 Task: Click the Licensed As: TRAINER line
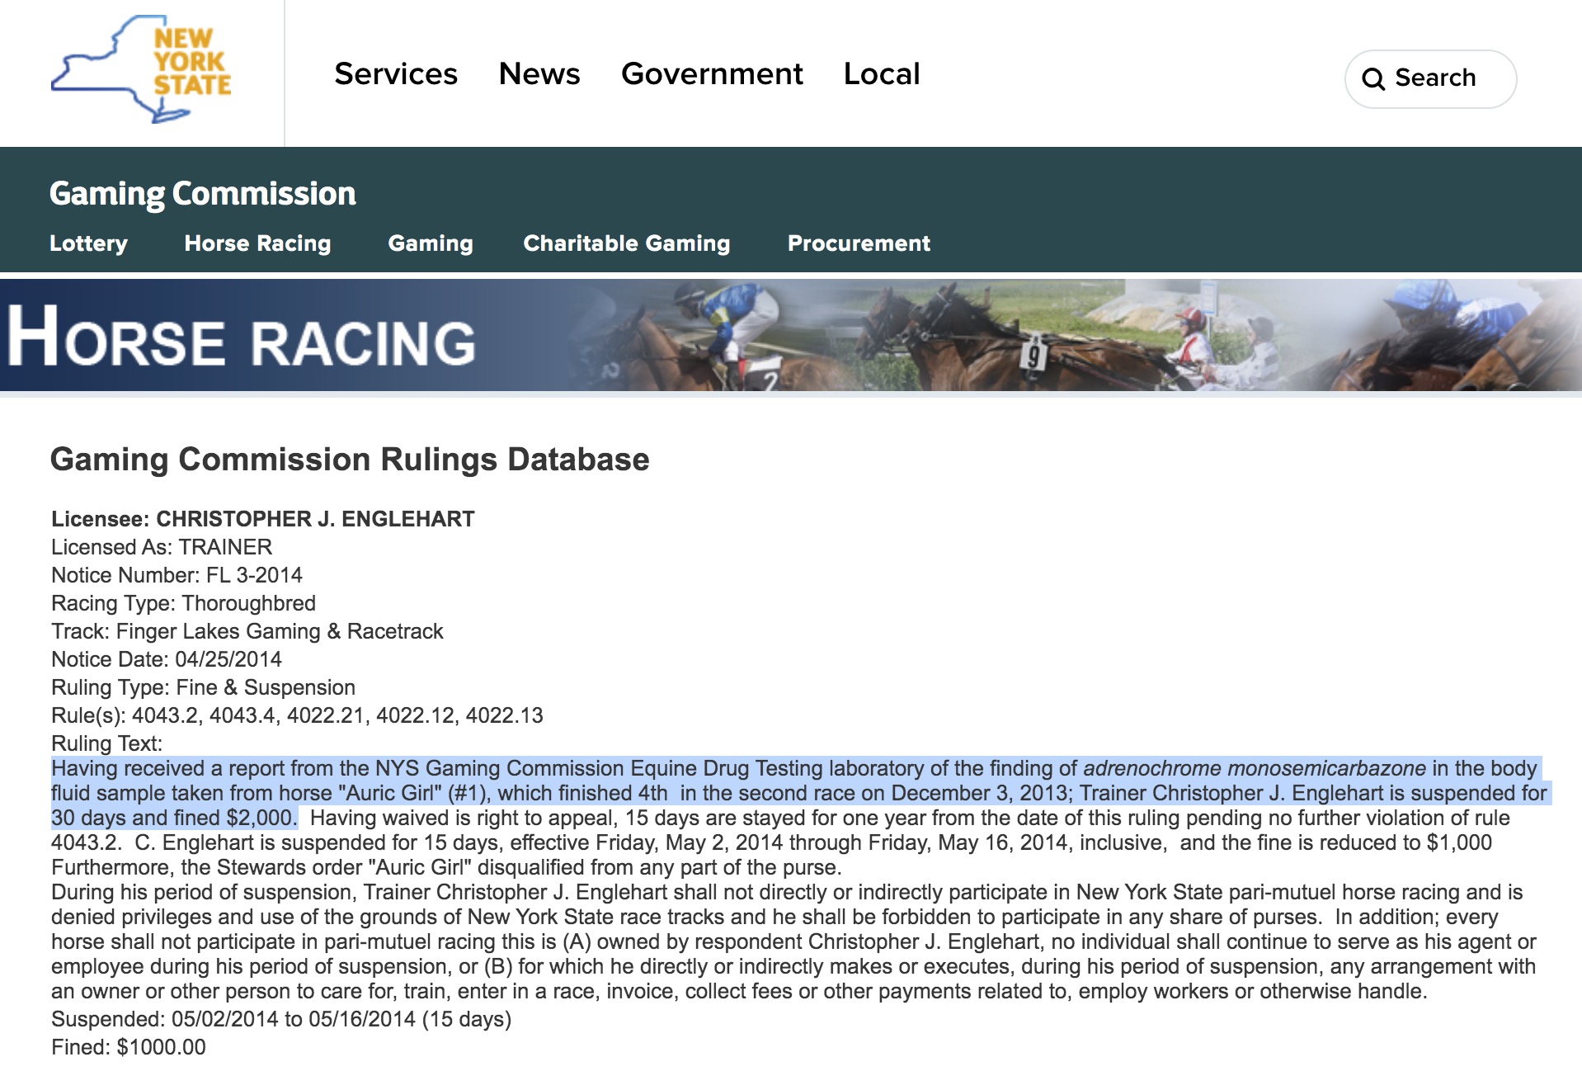click(x=162, y=547)
